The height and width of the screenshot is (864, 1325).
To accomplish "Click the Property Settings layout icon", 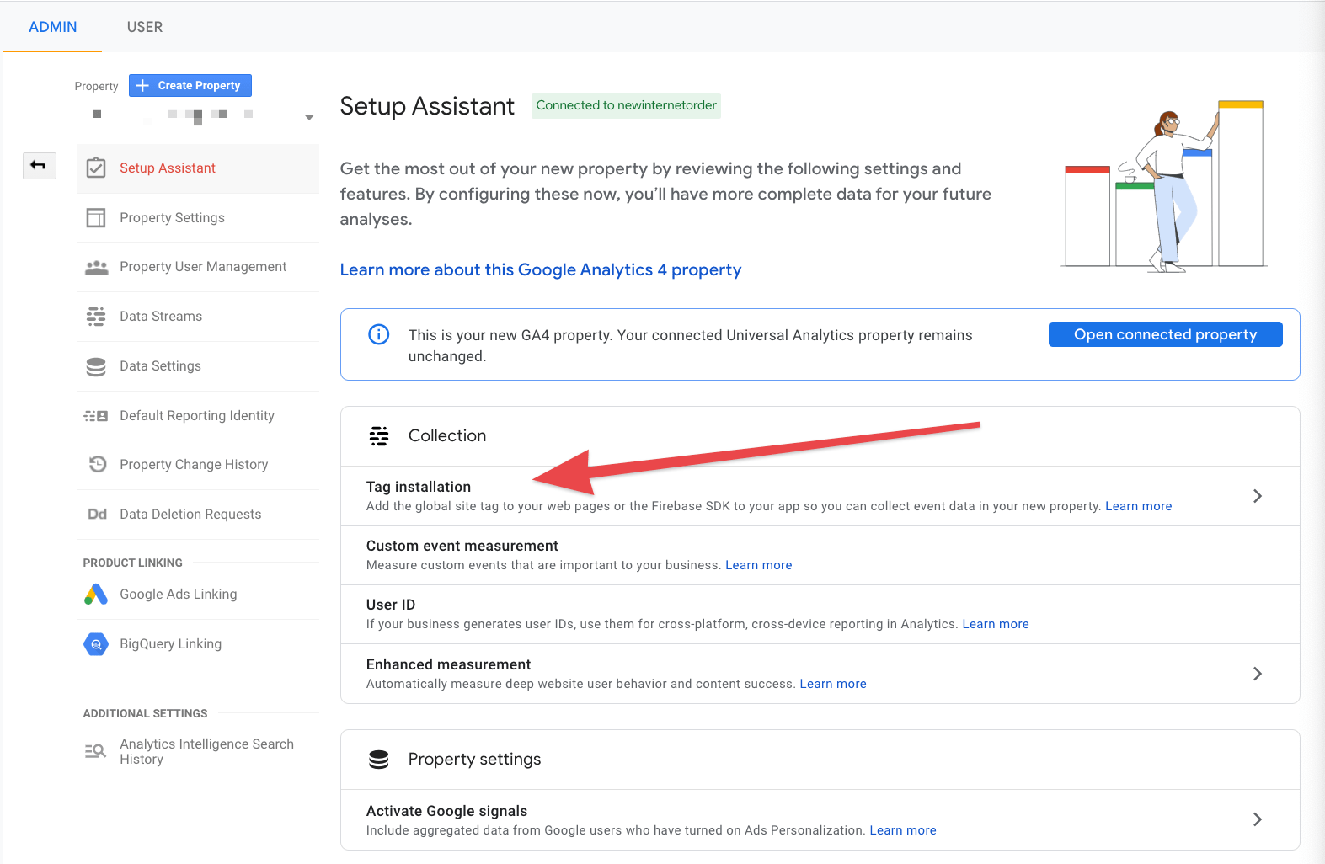I will (x=96, y=218).
